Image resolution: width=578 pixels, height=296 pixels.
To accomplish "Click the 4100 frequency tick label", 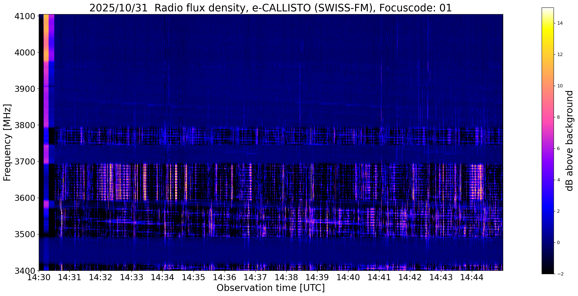I will tap(25, 16).
